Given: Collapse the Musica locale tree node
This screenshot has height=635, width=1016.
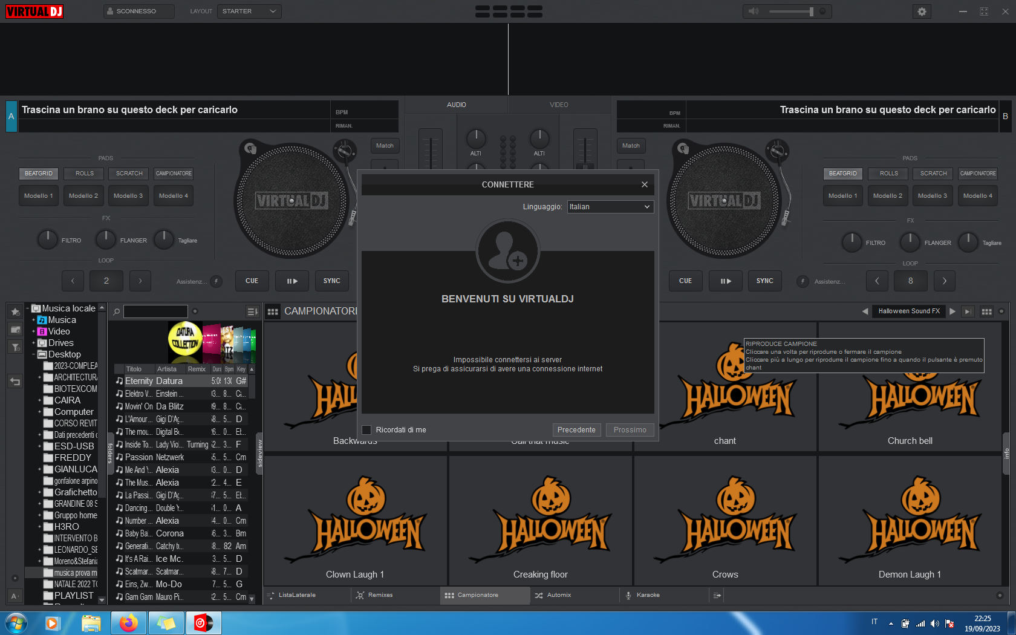Looking at the screenshot, I should 28,308.
